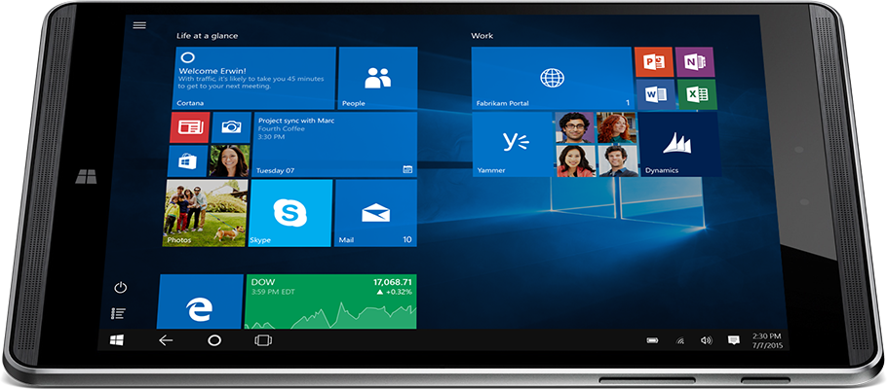
Task: Expand the hamburger menu
Action: (x=139, y=25)
